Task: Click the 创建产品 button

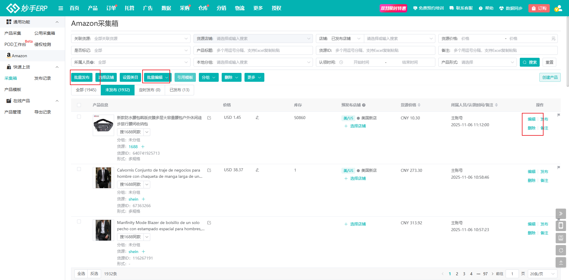Action: (550, 77)
